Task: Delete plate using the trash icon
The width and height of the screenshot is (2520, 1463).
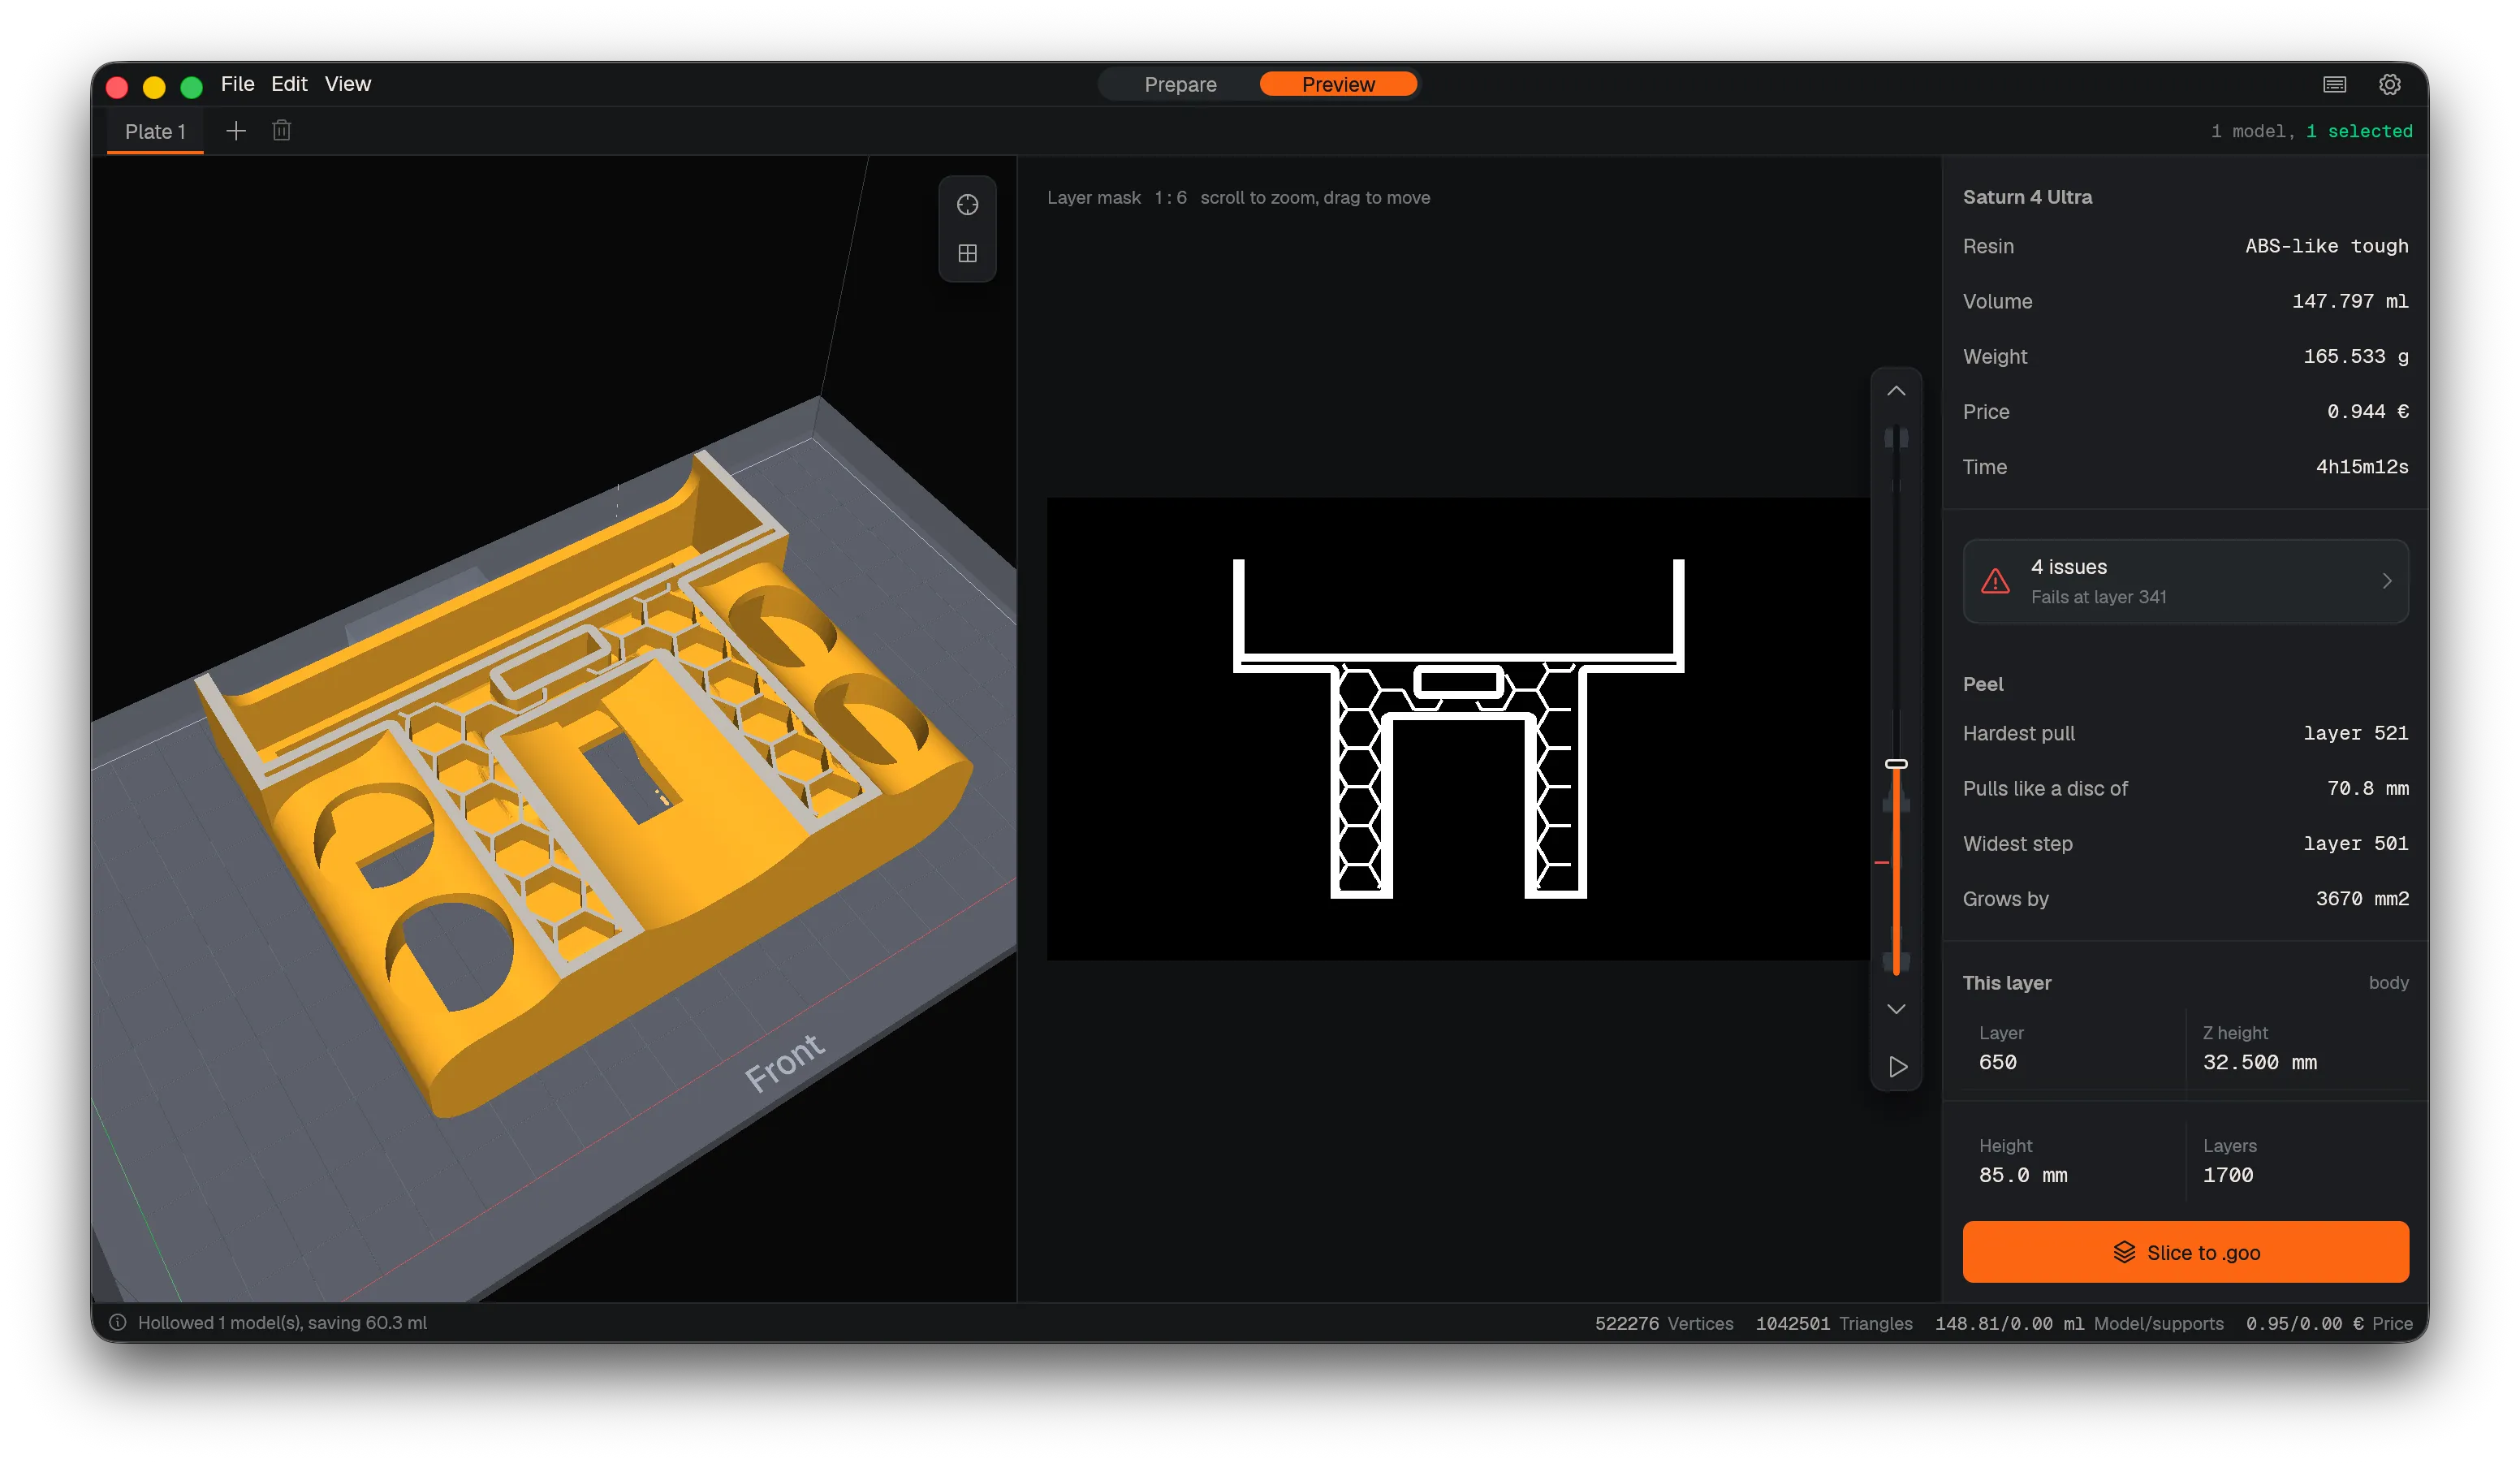Action: tap(282, 131)
